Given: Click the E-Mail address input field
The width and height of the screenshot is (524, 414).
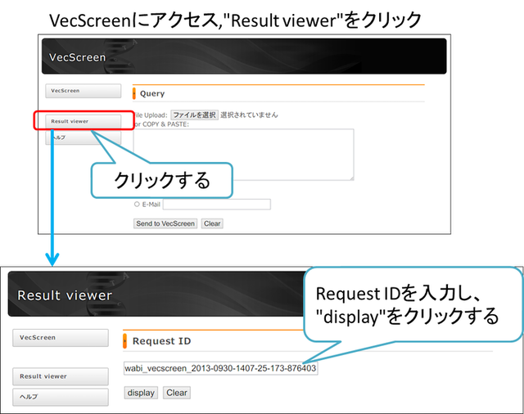Looking at the screenshot, I should point(216,205).
